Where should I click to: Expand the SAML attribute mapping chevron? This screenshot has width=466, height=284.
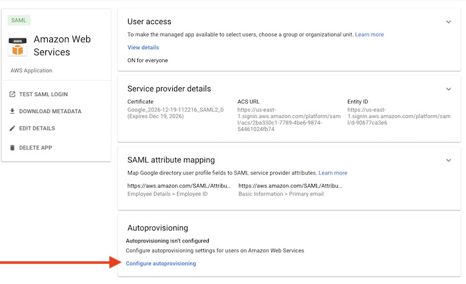(x=449, y=160)
